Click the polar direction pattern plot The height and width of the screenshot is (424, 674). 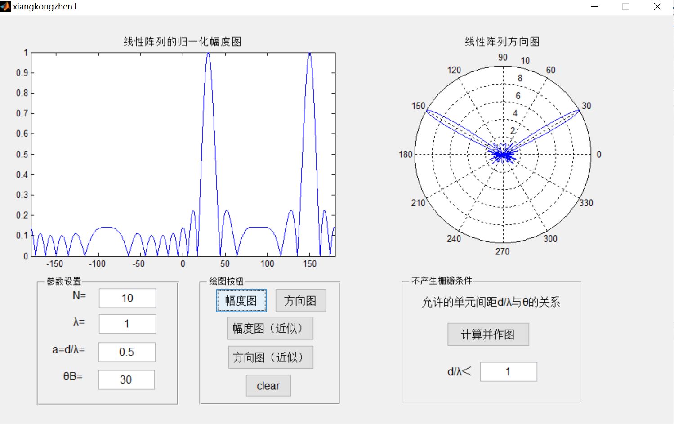coord(502,155)
